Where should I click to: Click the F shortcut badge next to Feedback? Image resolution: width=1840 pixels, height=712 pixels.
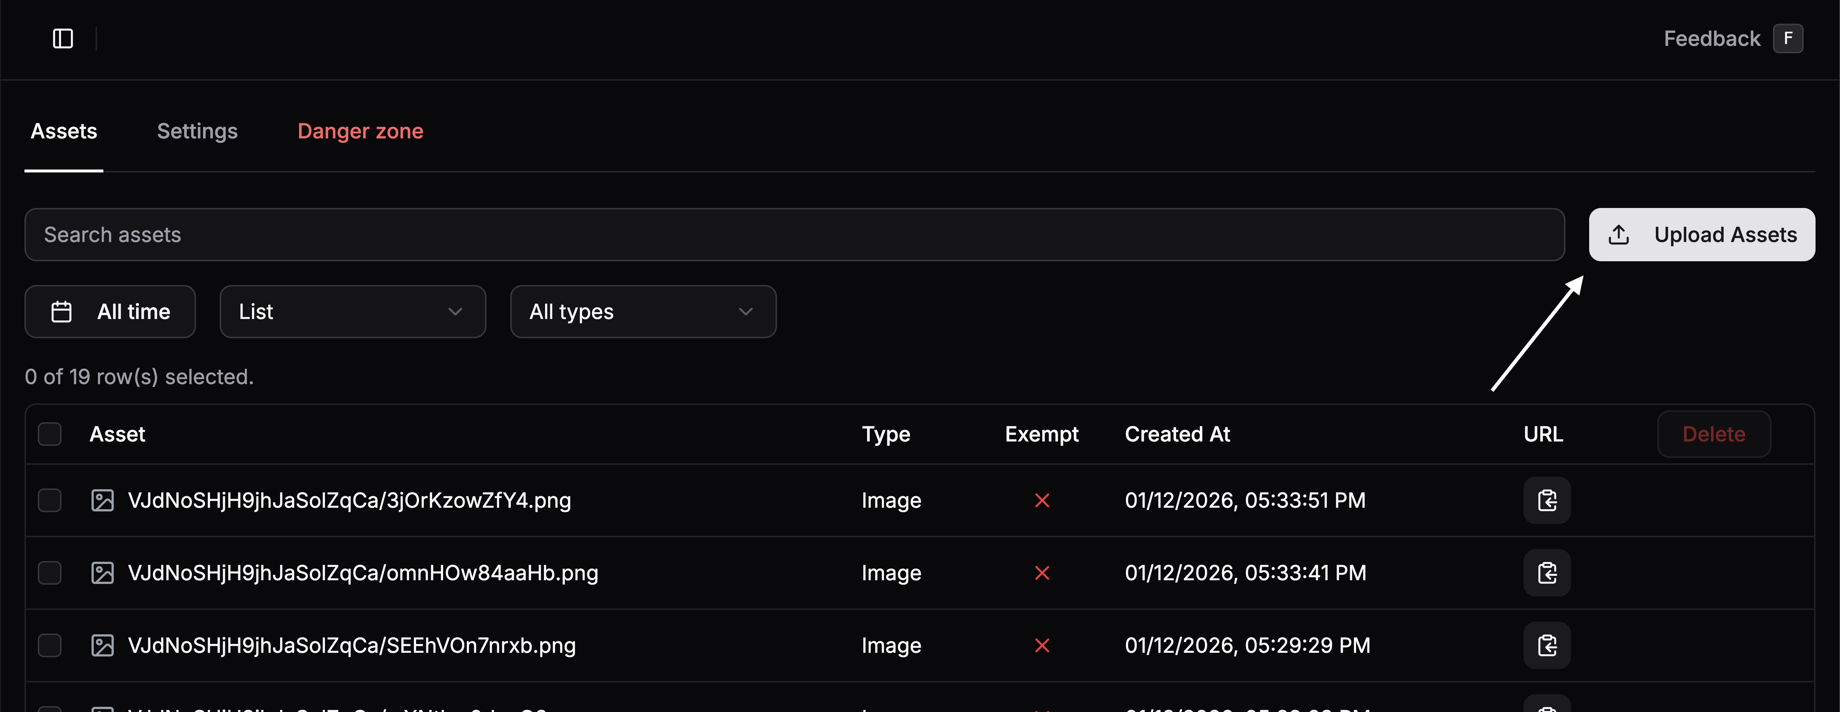[1788, 38]
